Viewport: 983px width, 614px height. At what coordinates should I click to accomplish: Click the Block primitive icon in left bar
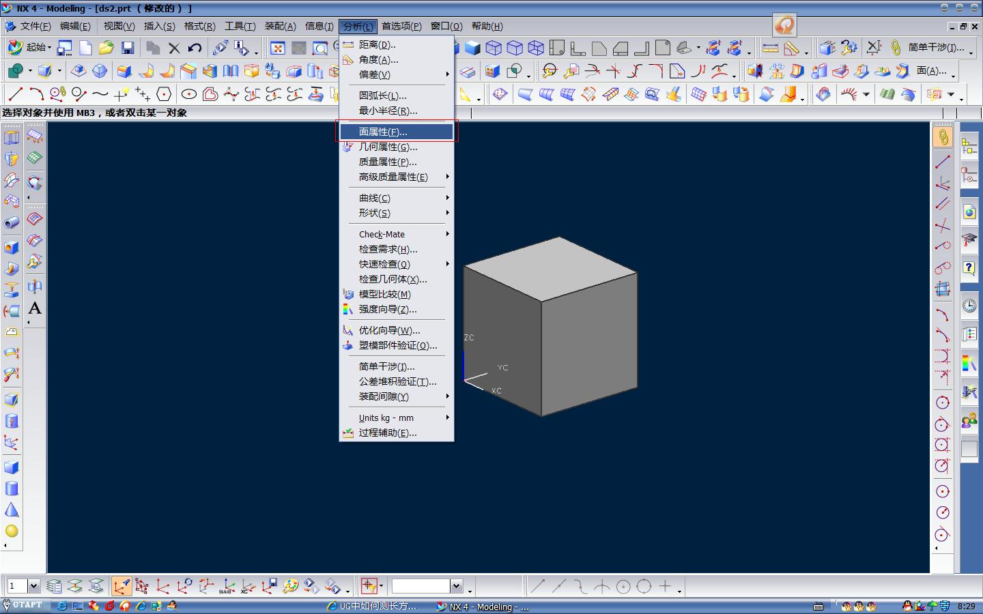12,467
